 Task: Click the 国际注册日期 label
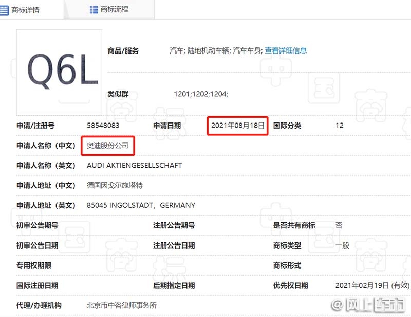tap(37, 285)
